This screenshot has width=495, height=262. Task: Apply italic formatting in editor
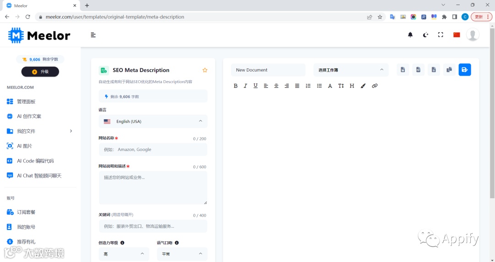(245, 86)
